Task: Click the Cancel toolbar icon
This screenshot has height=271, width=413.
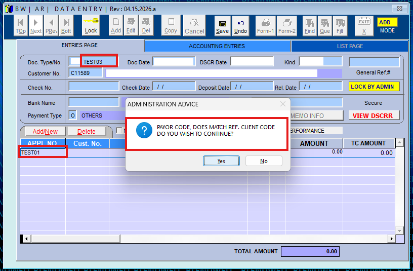Action: 194,25
